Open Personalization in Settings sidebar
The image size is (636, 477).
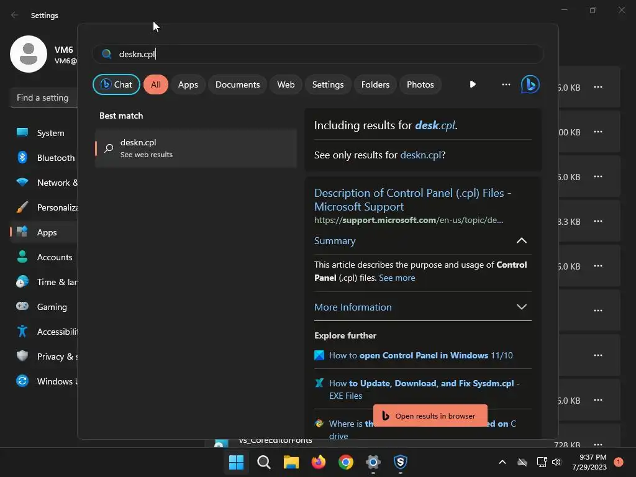tap(44, 207)
